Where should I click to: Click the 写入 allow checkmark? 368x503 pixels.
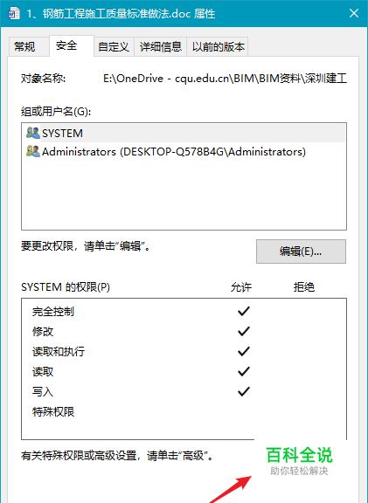244,391
